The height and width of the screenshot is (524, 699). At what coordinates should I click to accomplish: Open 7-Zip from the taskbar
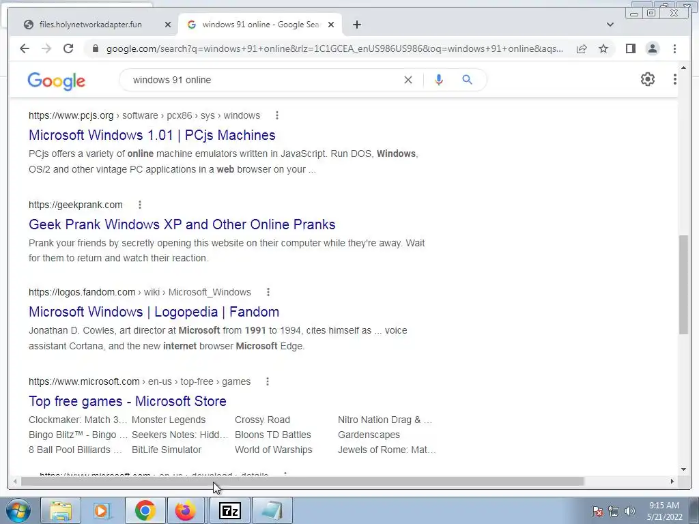(x=230, y=510)
